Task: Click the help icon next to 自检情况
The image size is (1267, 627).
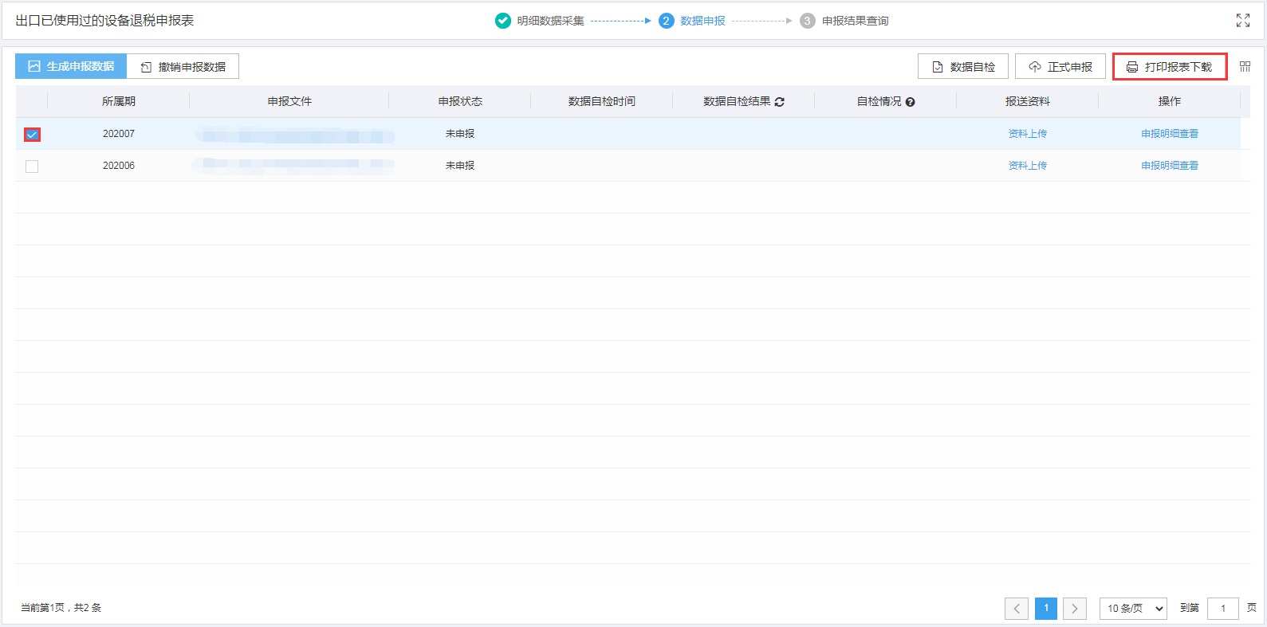Action: point(910,102)
